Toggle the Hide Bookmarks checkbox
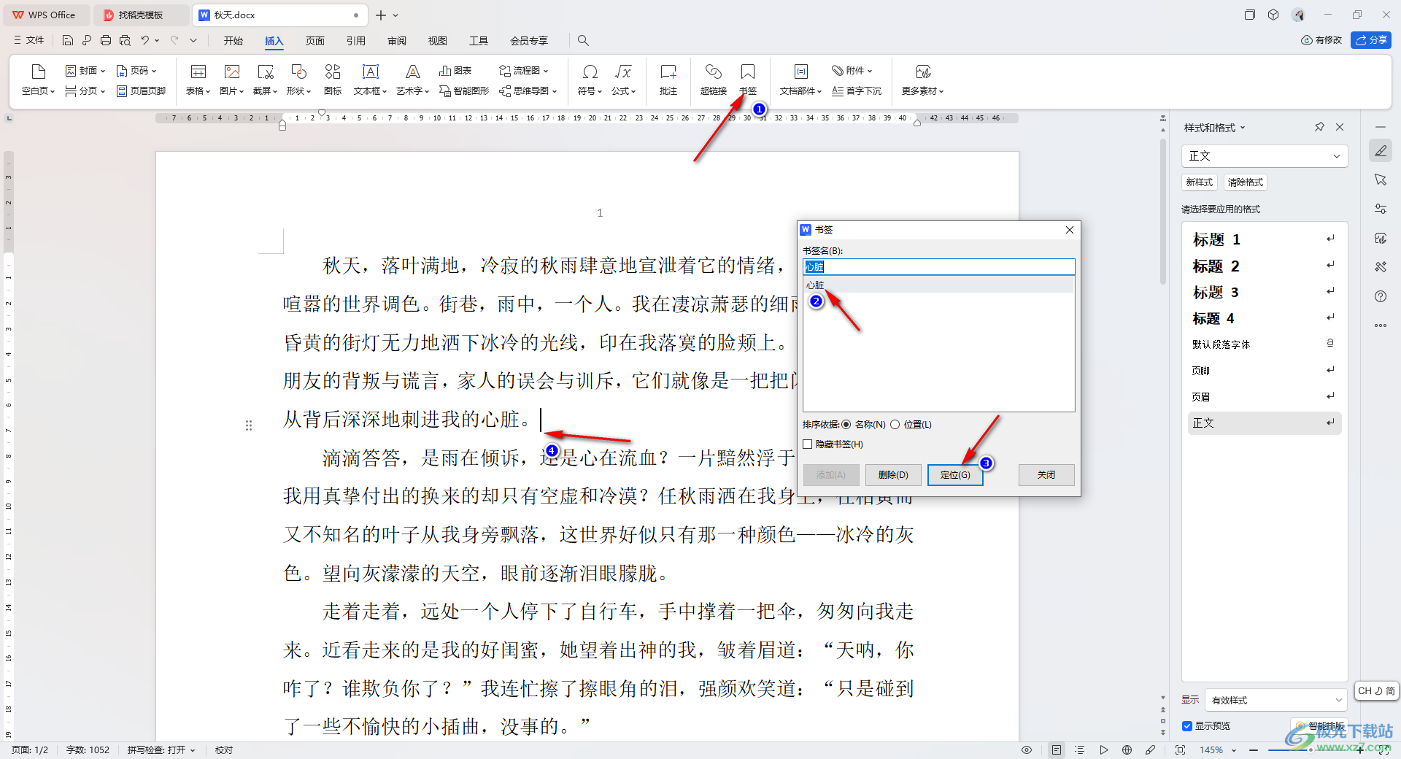1401x759 pixels. click(808, 444)
